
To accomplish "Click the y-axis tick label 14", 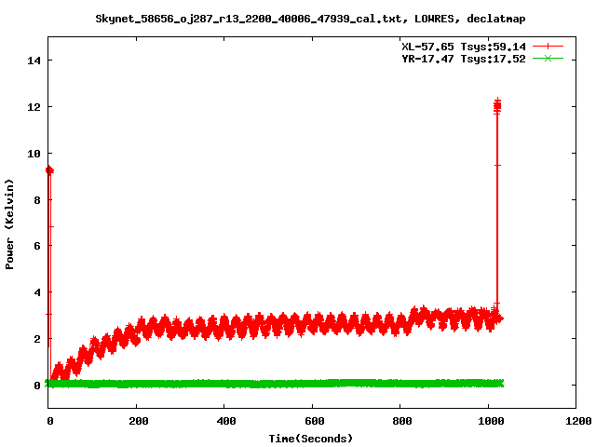I will tap(34, 61).
